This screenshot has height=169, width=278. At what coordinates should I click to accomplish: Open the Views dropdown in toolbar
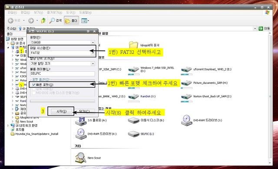point(85,21)
